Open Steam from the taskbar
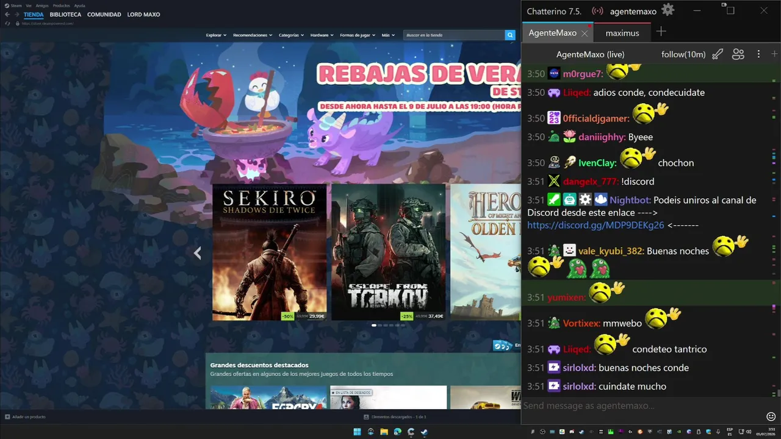 424,432
